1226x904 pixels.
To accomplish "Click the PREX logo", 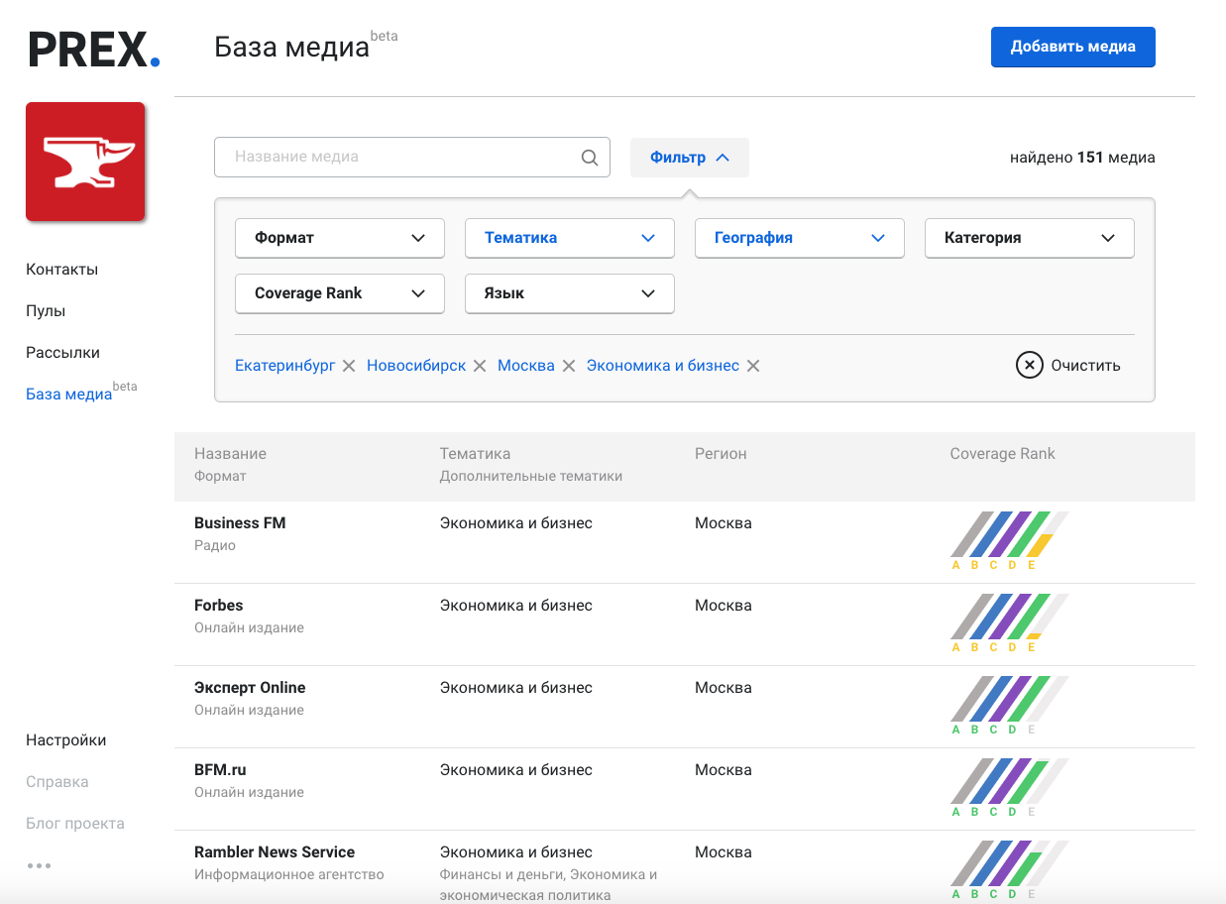I will tap(94, 49).
